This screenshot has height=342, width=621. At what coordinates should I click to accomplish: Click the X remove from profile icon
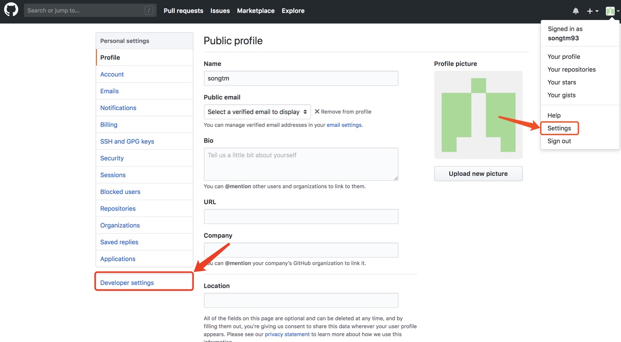317,111
